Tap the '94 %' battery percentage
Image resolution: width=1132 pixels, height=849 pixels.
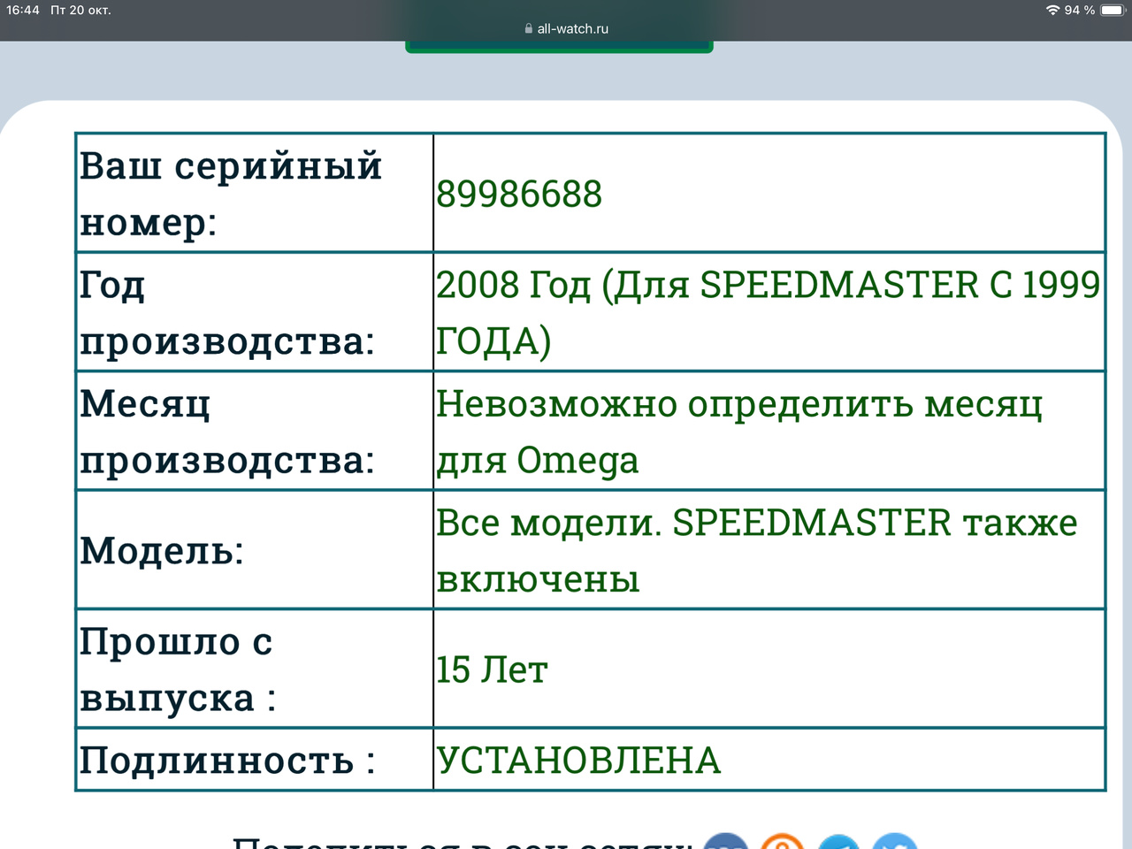pos(1080,10)
